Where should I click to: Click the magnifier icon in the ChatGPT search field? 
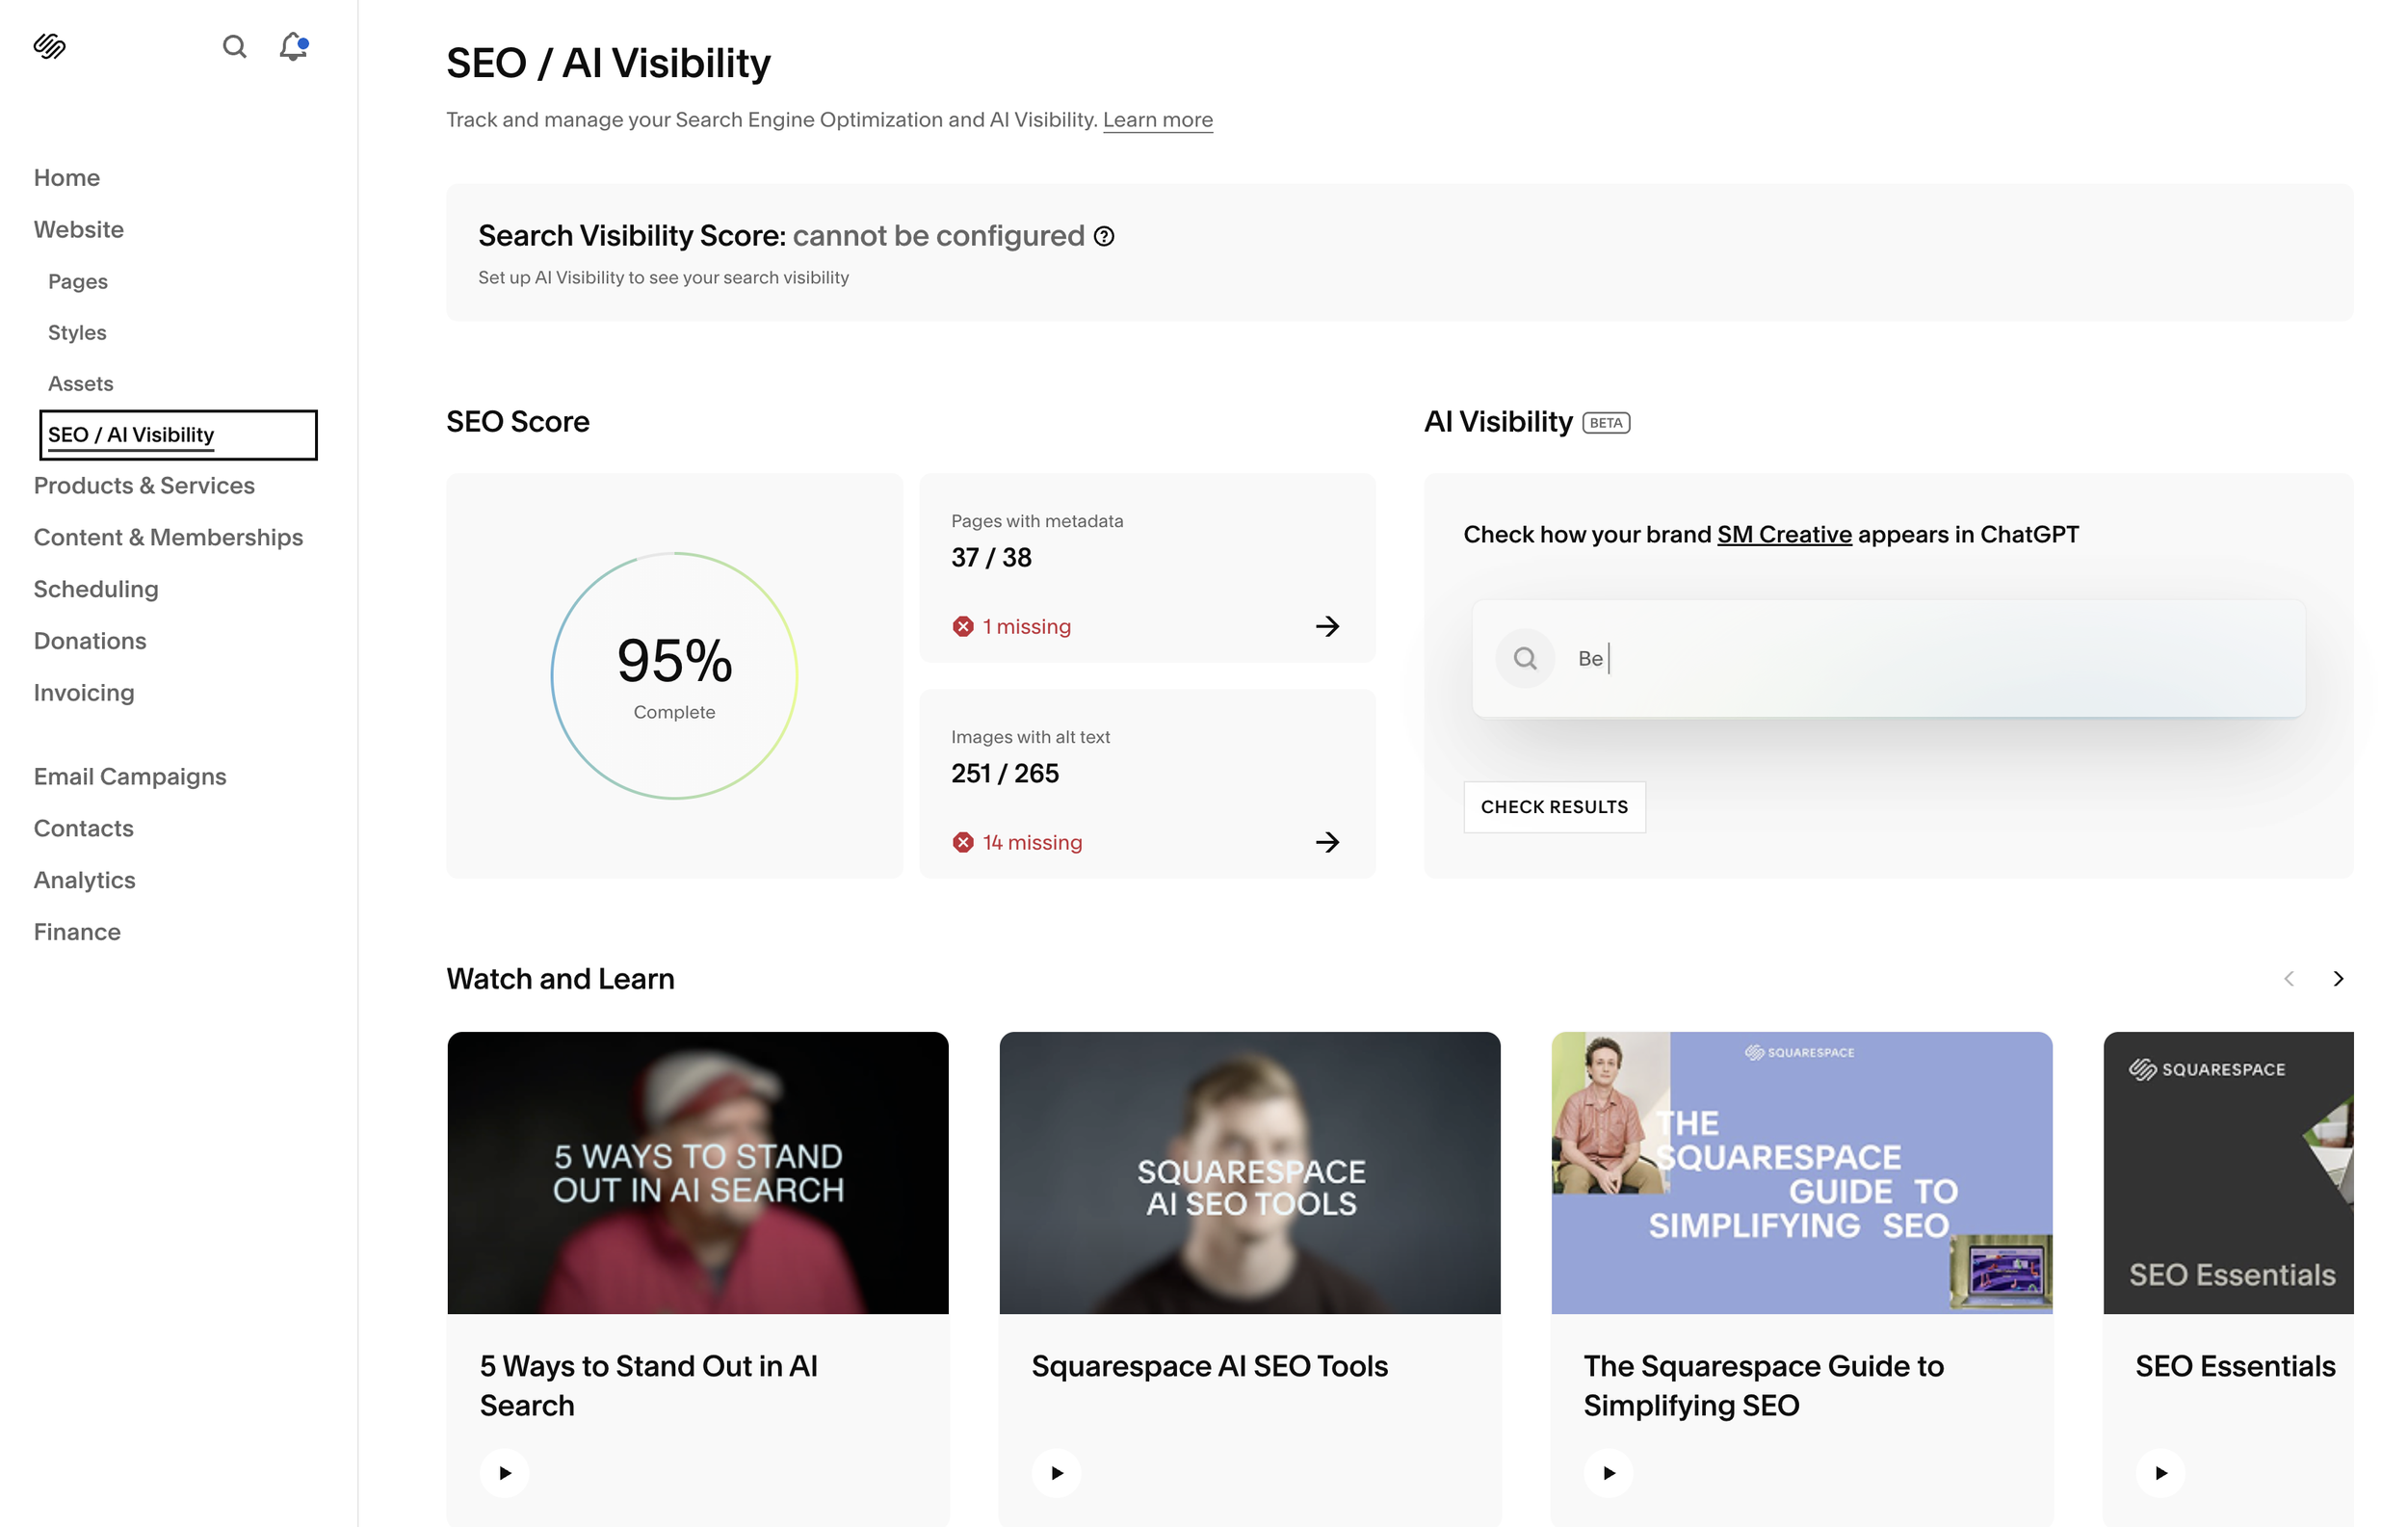[1524, 658]
